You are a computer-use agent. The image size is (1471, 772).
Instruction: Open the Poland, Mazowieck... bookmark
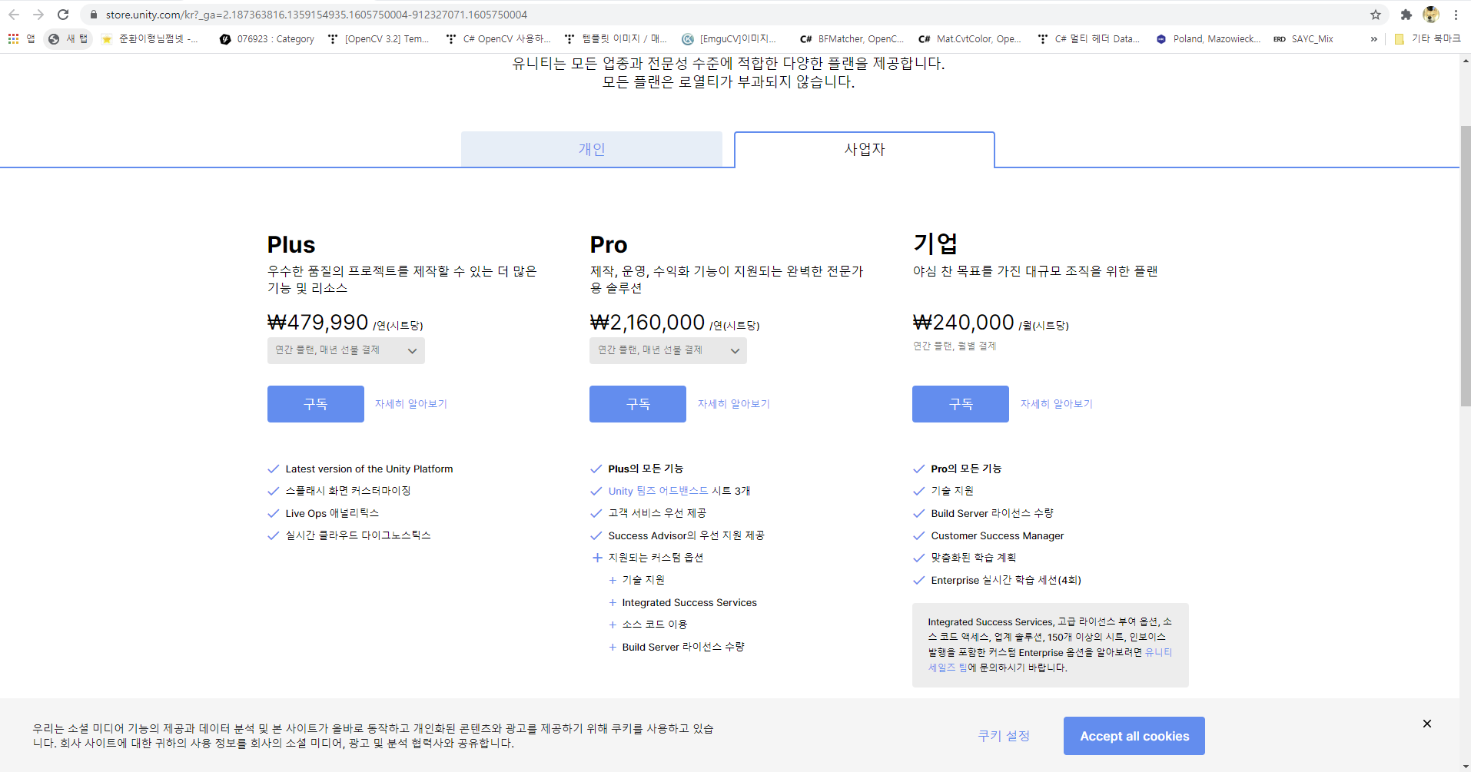[1208, 38]
